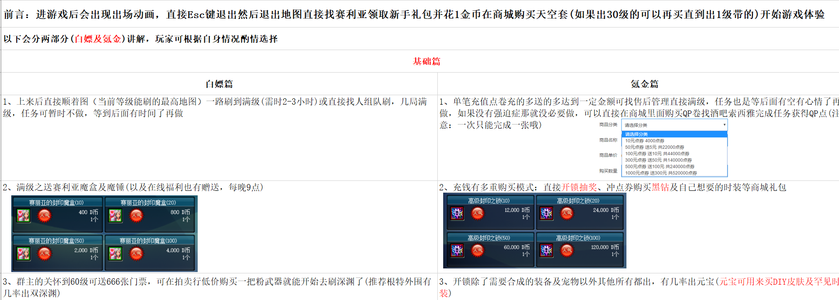Select the highlighted 请选择分类 list option
The image size is (839, 300).
pyautogui.click(x=674, y=134)
